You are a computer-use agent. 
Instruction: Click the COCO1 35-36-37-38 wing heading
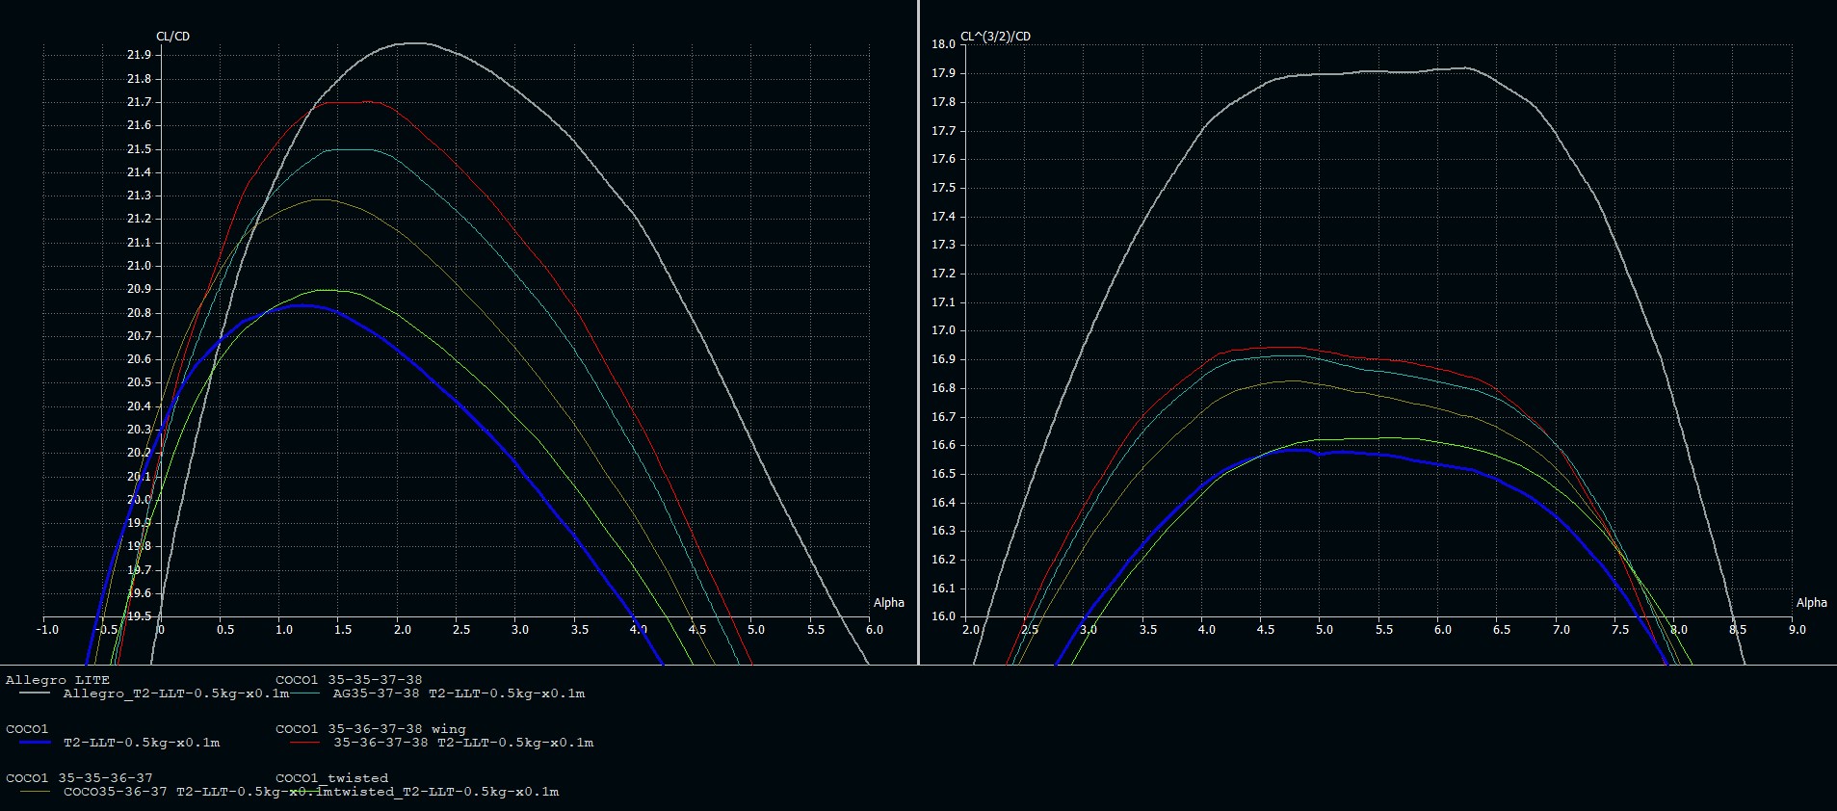point(370,729)
